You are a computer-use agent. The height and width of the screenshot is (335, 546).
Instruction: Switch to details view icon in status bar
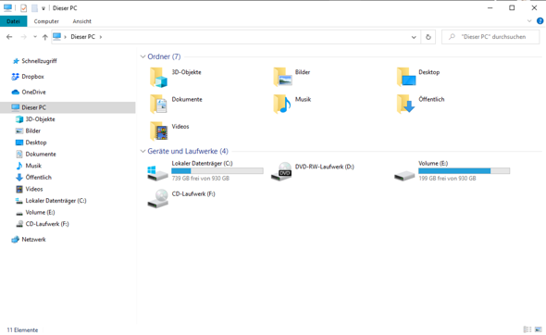[527, 329]
